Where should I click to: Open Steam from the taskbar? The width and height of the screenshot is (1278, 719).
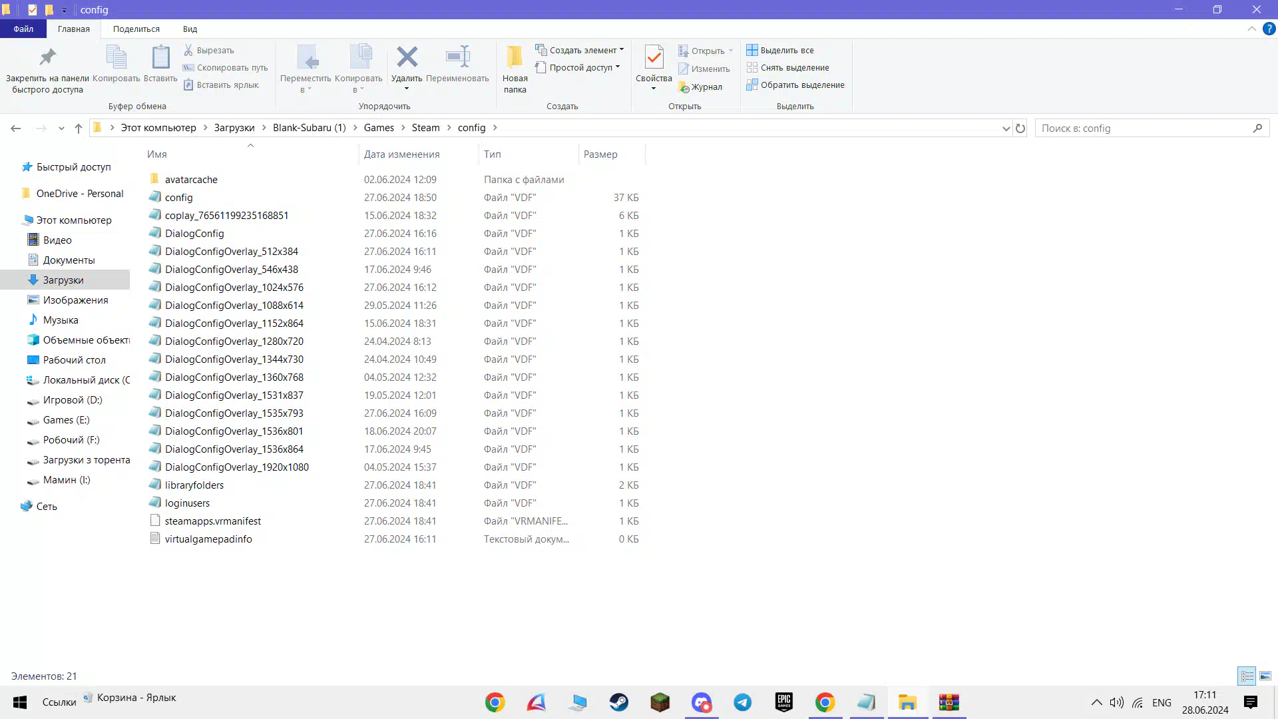[x=618, y=702]
